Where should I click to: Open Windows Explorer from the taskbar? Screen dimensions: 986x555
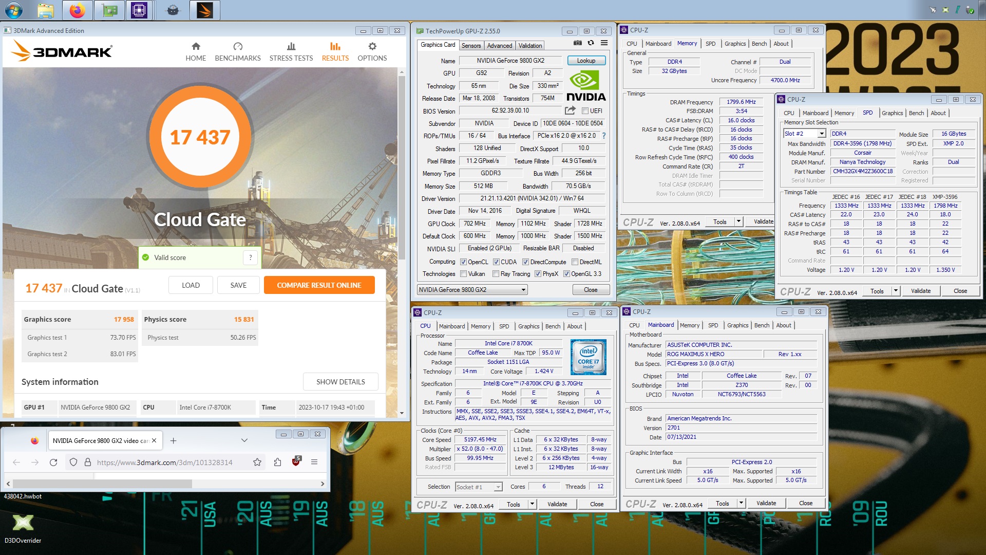[x=46, y=10]
